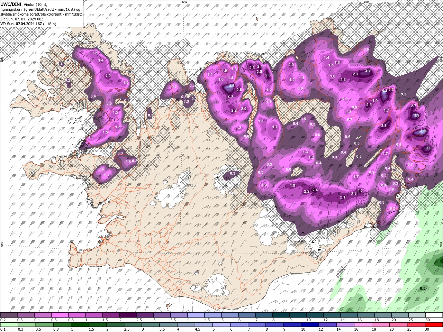This screenshot has height=332, width=443.
Task: Select the '30' label in the rain legend row
Action: click(427, 330)
